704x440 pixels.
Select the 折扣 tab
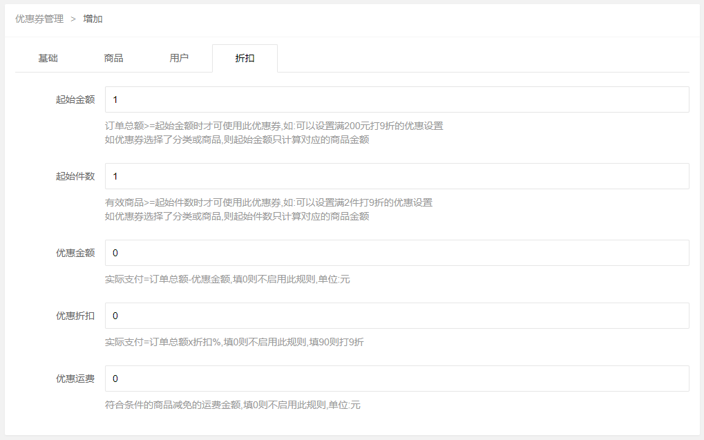tap(245, 59)
